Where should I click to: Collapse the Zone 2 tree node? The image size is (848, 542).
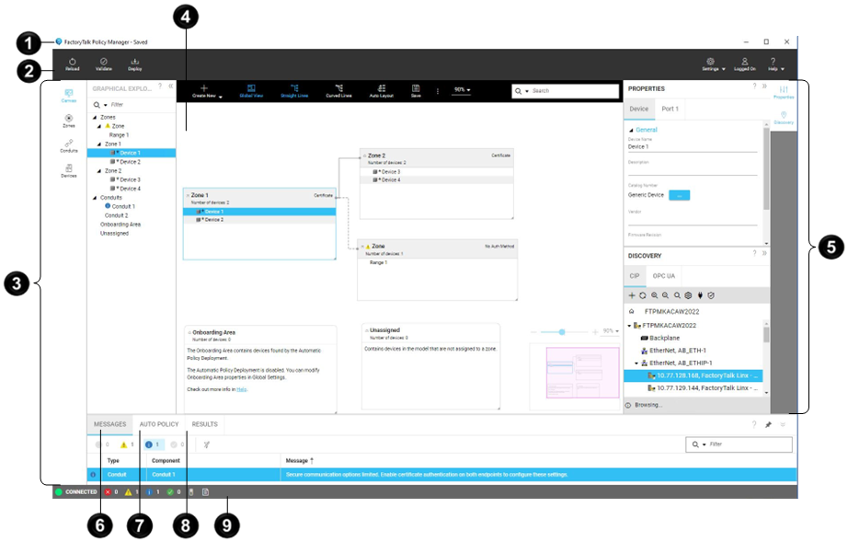click(x=99, y=171)
